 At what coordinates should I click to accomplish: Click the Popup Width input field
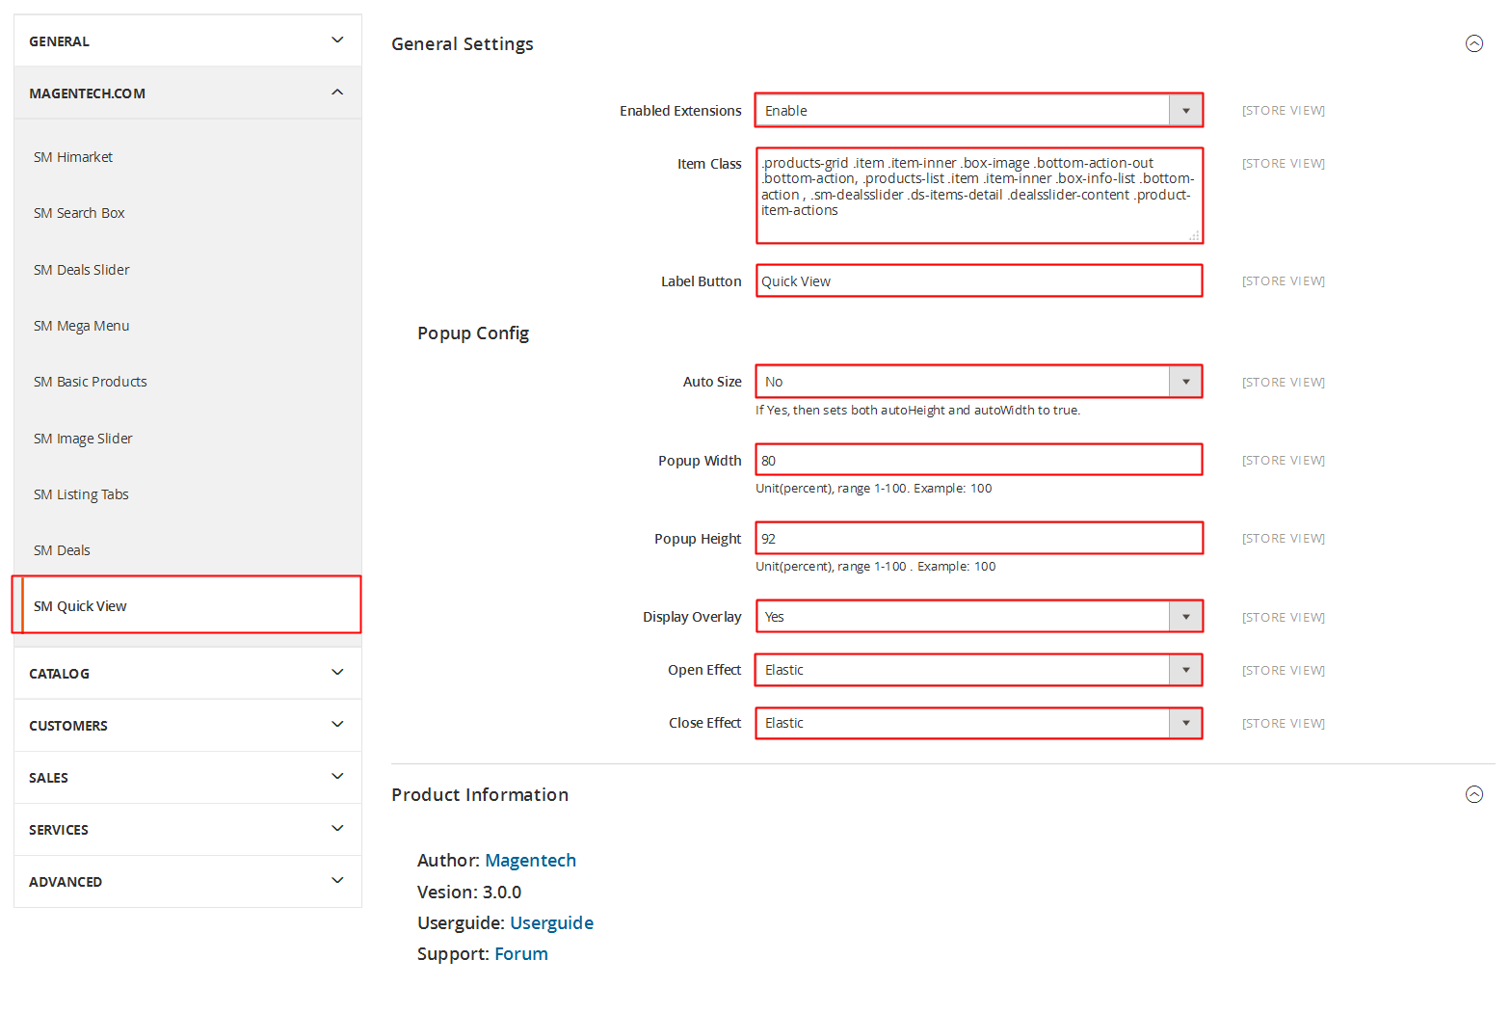[978, 461]
